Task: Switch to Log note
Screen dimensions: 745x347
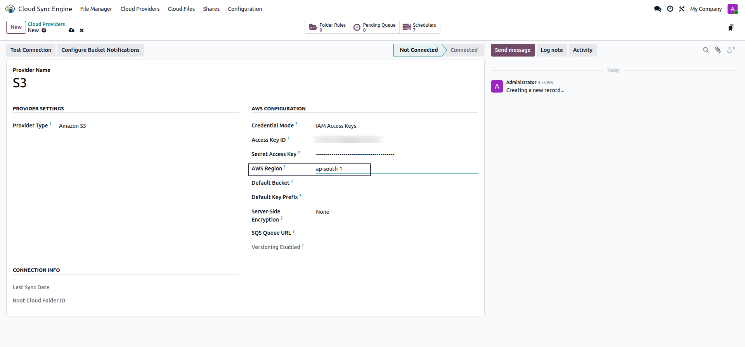Action: tap(552, 50)
